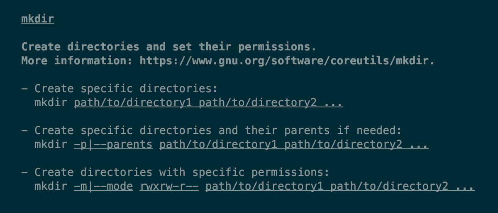Click the underlined mkdir title

tap(38, 19)
